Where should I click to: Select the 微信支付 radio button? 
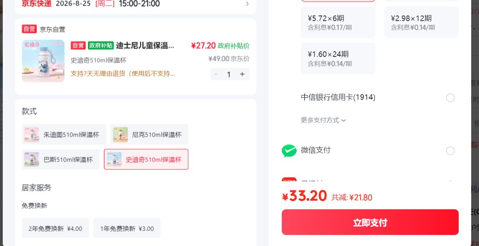coord(450,150)
